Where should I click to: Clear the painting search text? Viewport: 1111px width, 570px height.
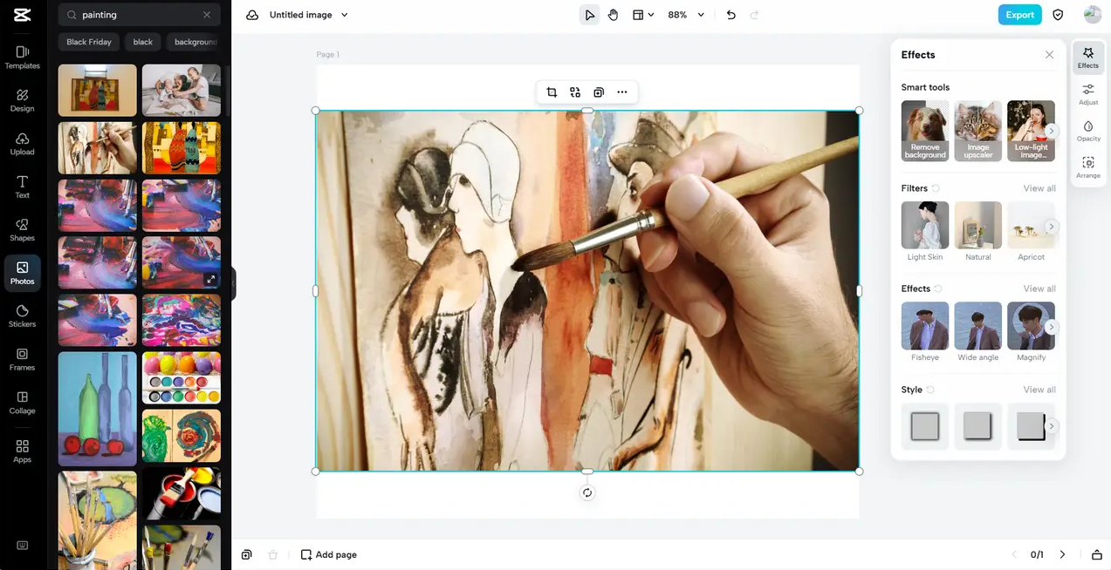207,15
